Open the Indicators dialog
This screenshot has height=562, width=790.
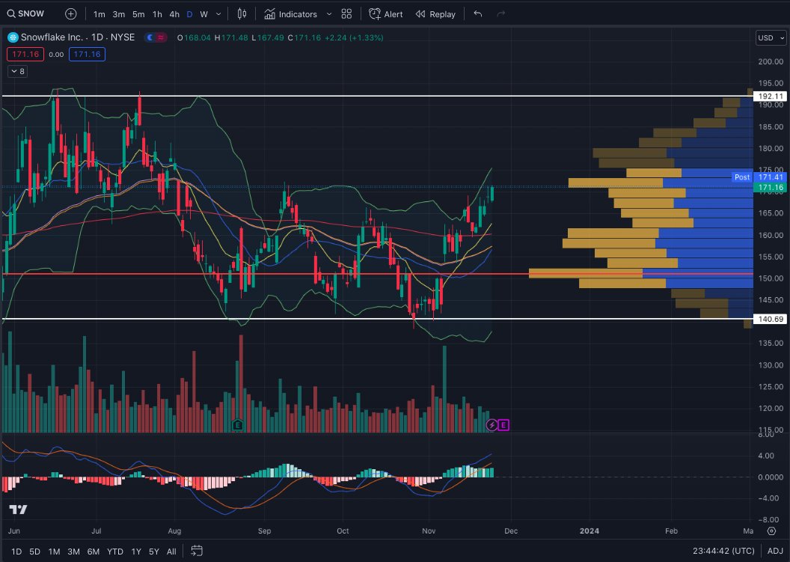coord(291,14)
